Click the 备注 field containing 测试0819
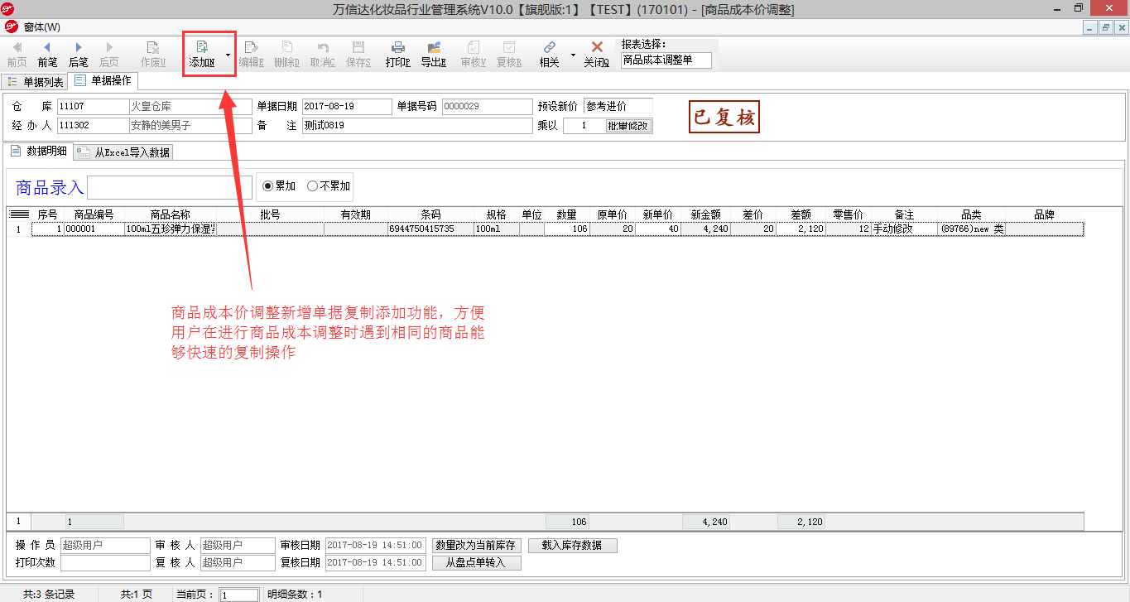This screenshot has height=602, width=1130. click(x=417, y=126)
